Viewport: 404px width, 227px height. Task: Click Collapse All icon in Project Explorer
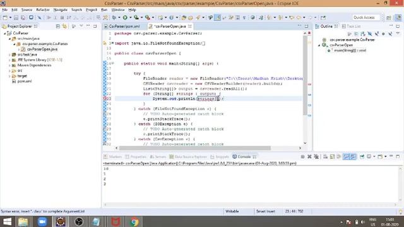(x=58, y=26)
